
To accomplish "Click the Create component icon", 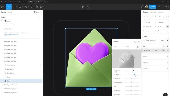I will point(83,7).
